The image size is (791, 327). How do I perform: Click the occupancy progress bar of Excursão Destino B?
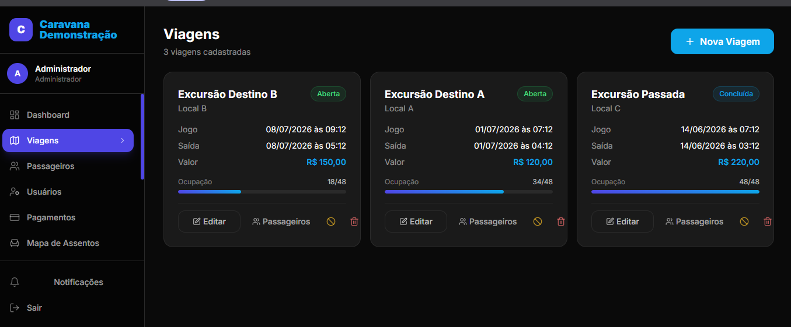pyautogui.click(x=262, y=191)
